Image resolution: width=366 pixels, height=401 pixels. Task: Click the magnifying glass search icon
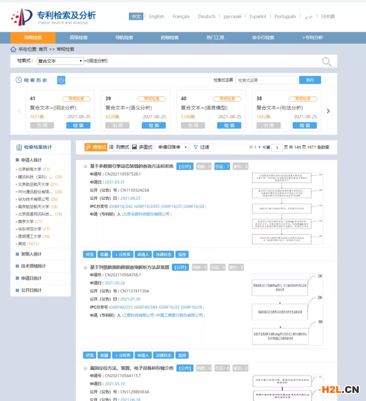tap(326, 61)
